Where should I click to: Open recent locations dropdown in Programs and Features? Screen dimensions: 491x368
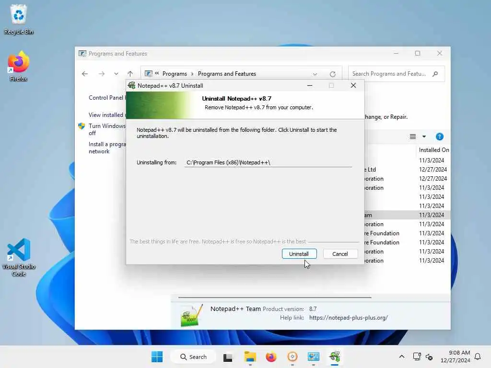click(x=116, y=74)
